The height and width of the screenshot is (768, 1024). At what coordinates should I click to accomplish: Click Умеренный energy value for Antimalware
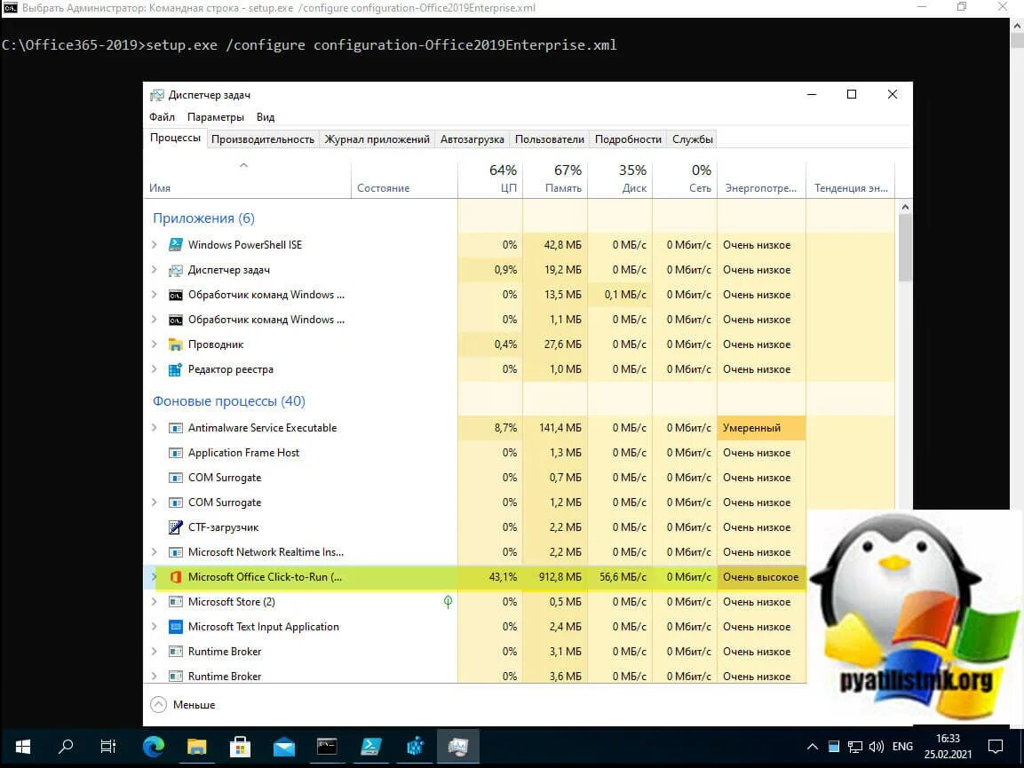761,428
